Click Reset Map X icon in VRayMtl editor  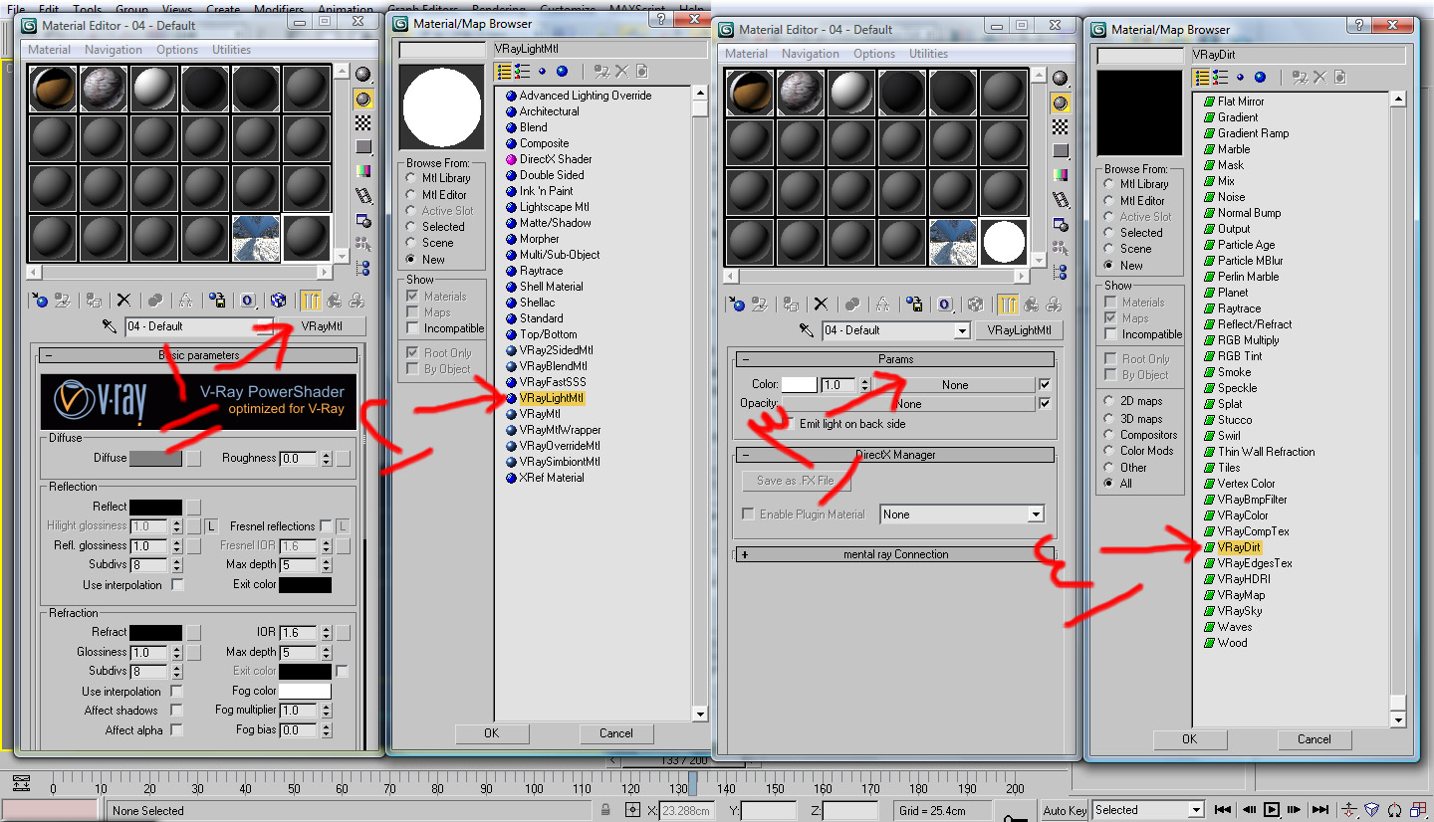(x=123, y=300)
